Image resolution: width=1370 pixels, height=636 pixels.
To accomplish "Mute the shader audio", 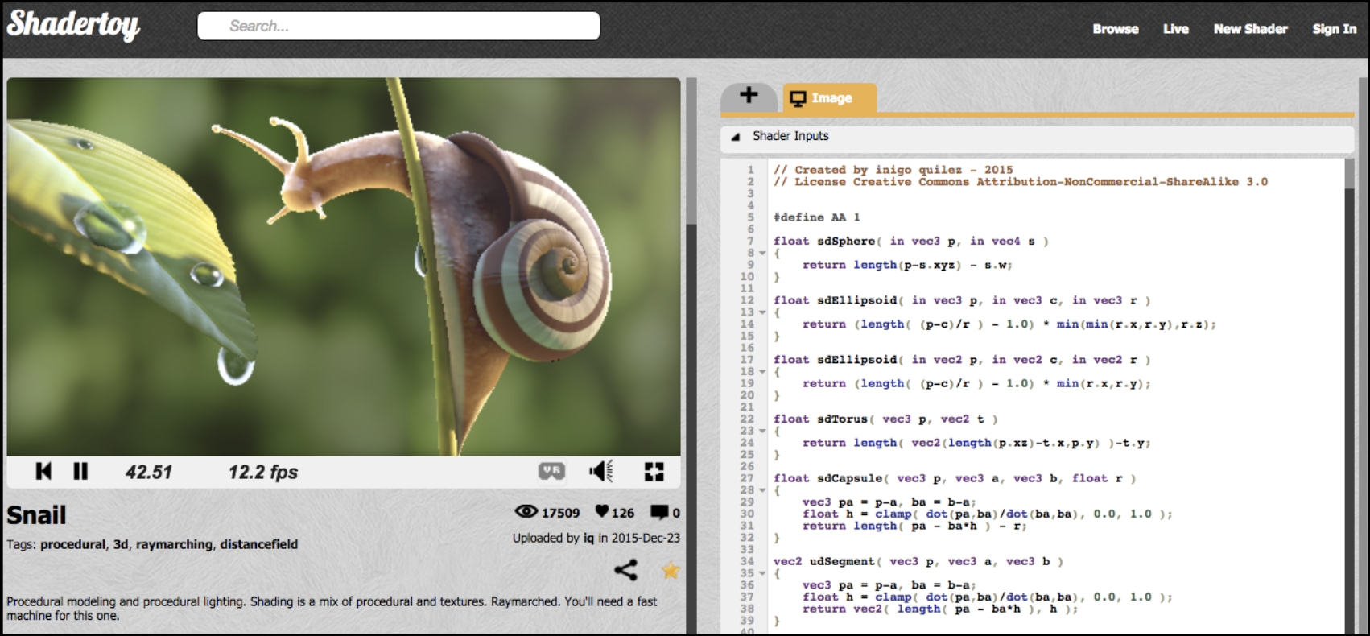I will [x=600, y=472].
